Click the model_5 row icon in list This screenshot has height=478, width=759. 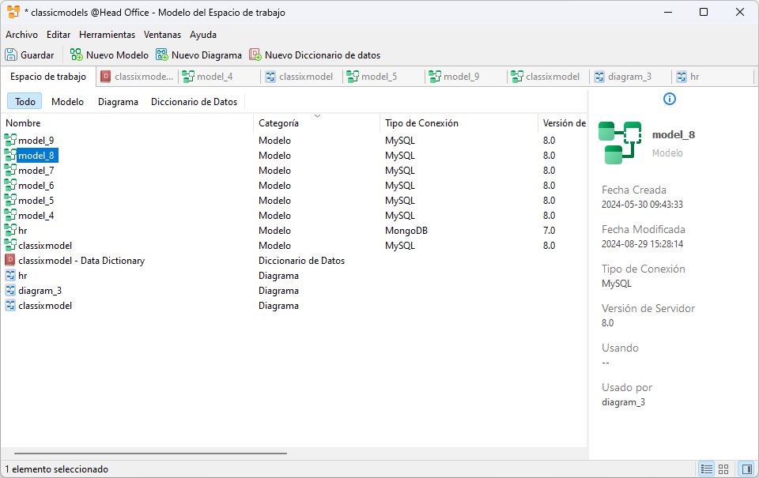coord(10,201)
